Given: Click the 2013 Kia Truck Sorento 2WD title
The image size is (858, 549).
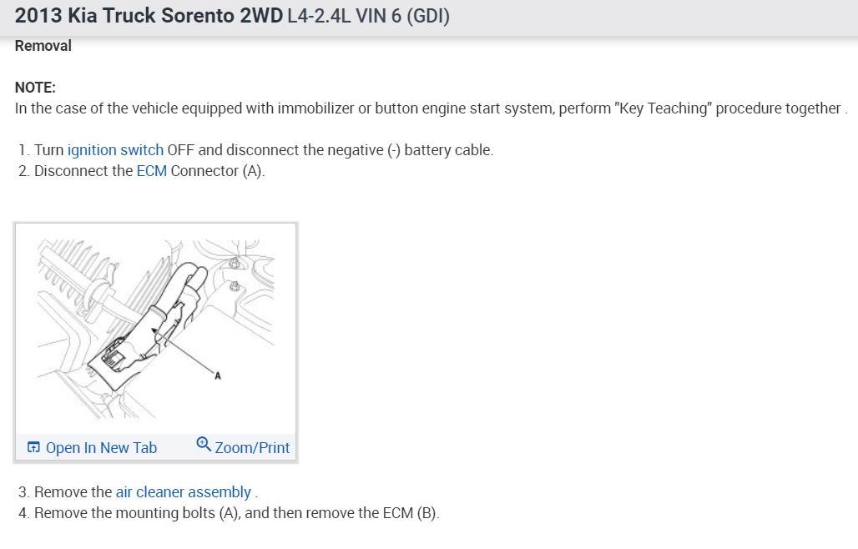Looking at the screenshot, I should point(137,16).
